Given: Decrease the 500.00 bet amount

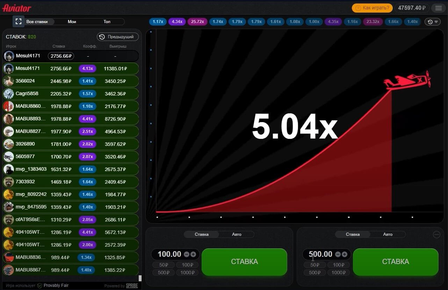Looking at the screenshot, I should (338, 254).
